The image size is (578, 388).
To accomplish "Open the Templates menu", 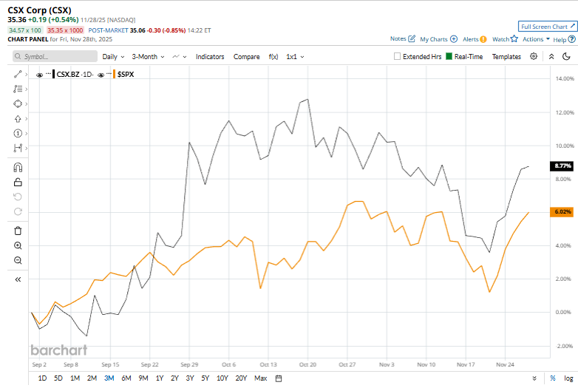I will [506, 57].
